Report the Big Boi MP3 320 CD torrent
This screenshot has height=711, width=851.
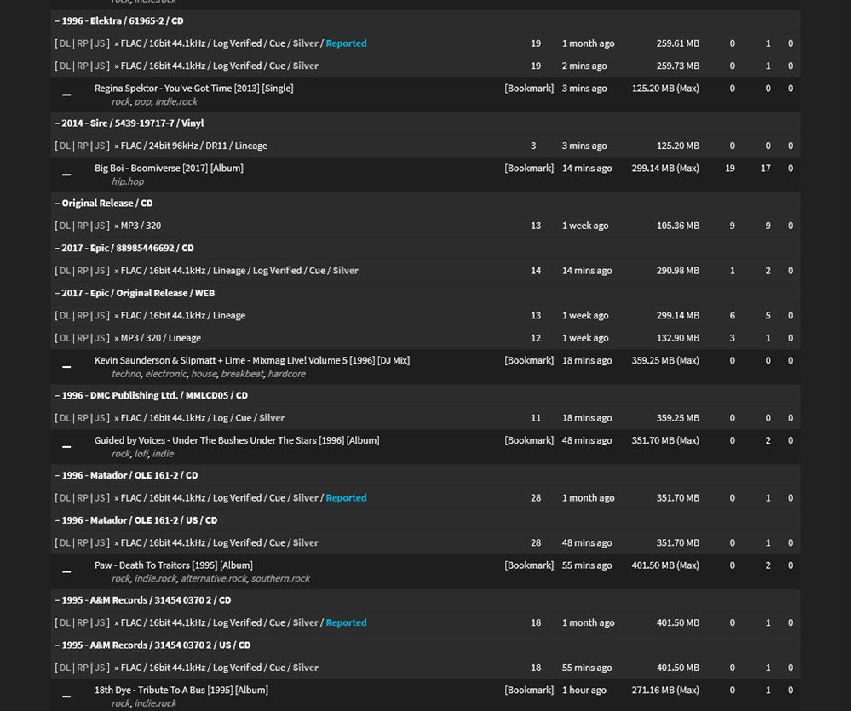[x=82, y=226]
